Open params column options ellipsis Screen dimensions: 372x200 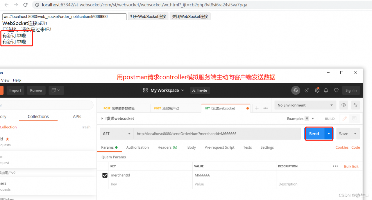335,166
